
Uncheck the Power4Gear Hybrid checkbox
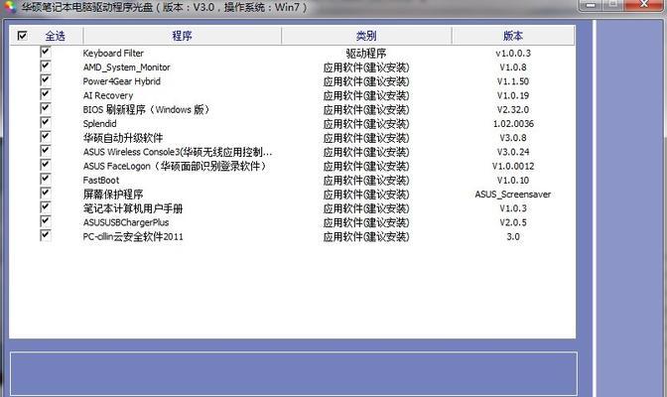coord(46,80)
